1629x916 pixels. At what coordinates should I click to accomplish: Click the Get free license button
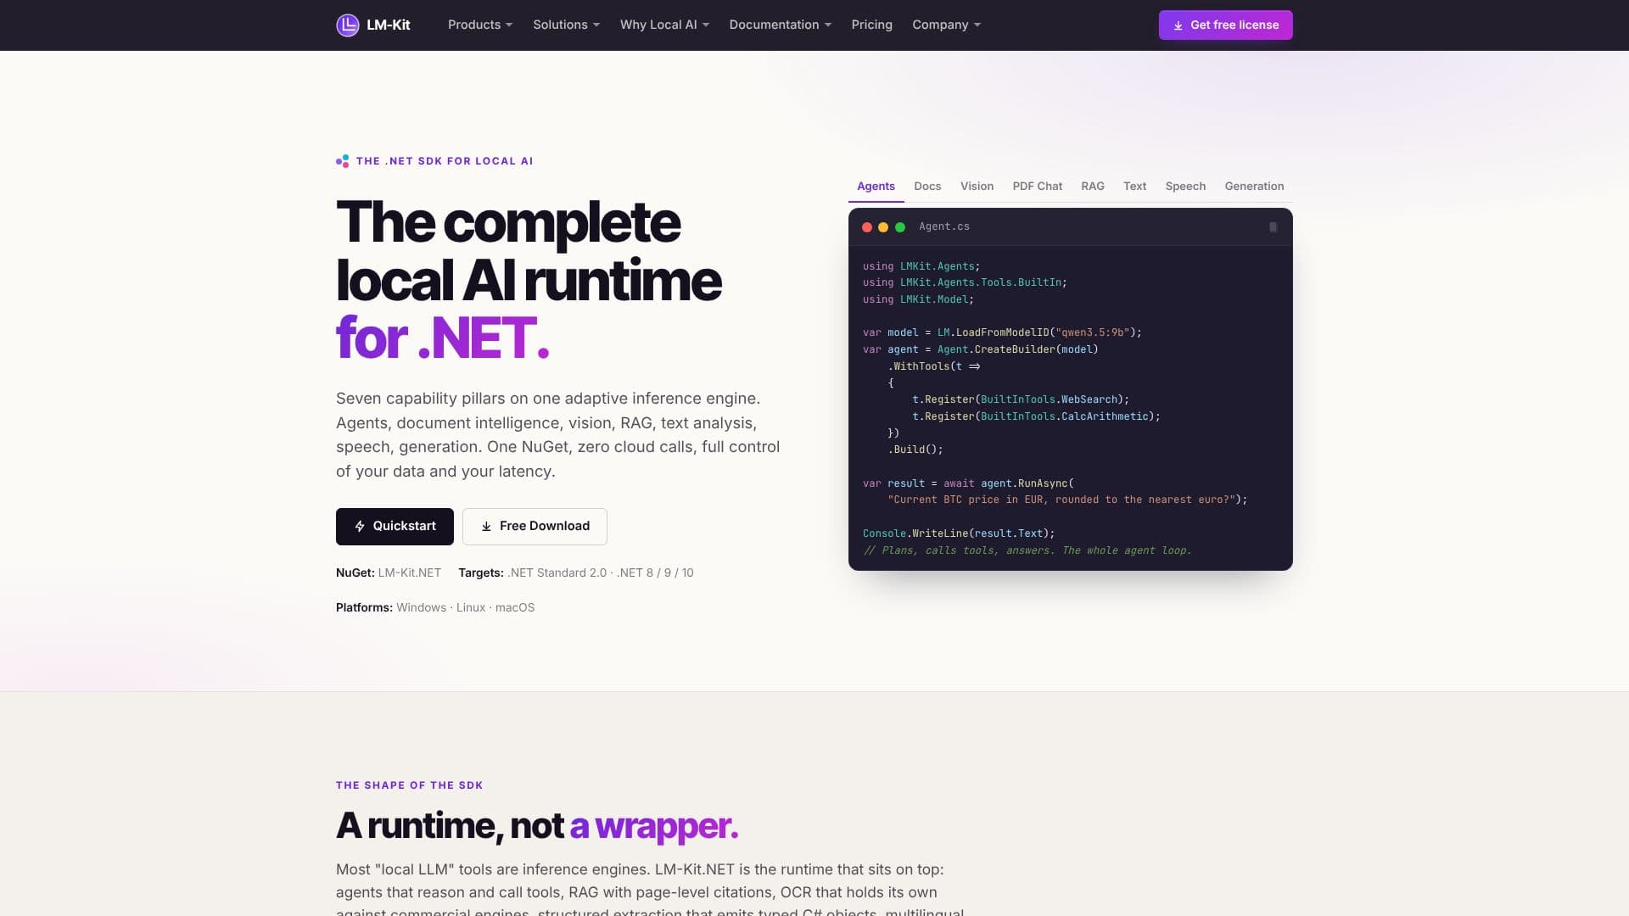click(1225, 25)
